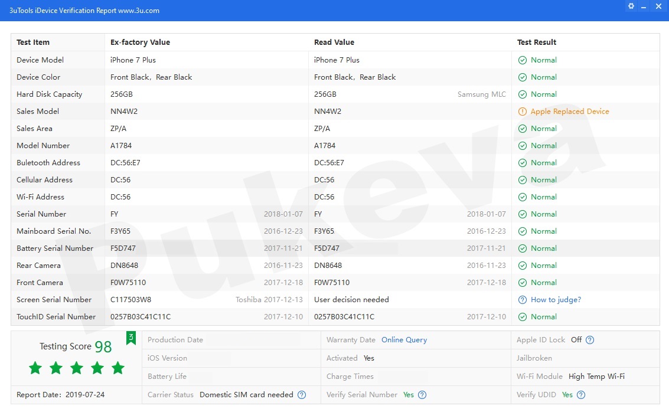The width and height of the screenshot is (669, 409).
Task: Click the Domestic SIM card needed status
Action: pyautogui.click(x=246, y=395)
